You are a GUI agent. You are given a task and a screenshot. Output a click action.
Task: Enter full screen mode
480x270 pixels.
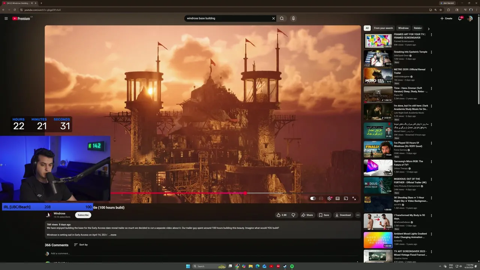click(354, 198)
